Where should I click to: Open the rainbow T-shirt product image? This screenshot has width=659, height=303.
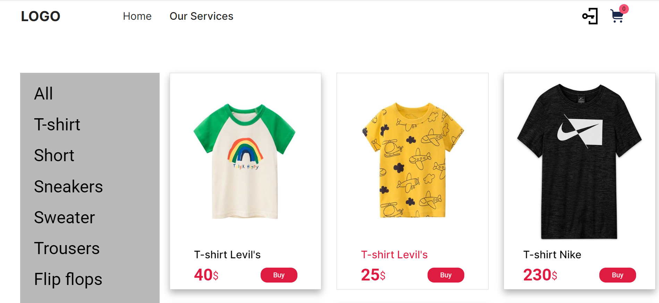pos(245,161)
